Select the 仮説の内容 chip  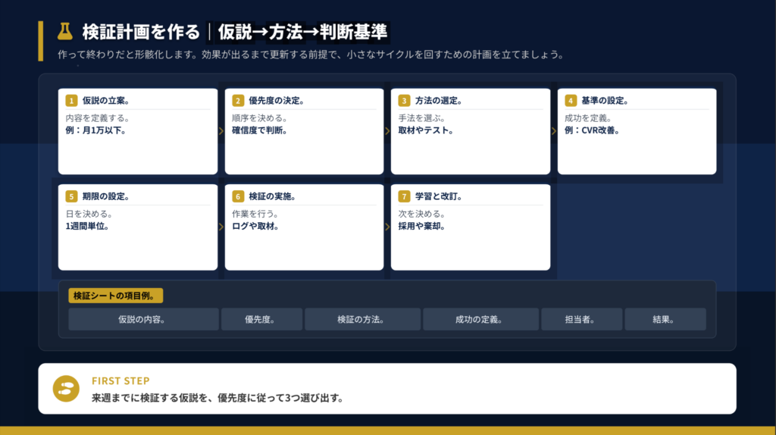tap(143, 319)
